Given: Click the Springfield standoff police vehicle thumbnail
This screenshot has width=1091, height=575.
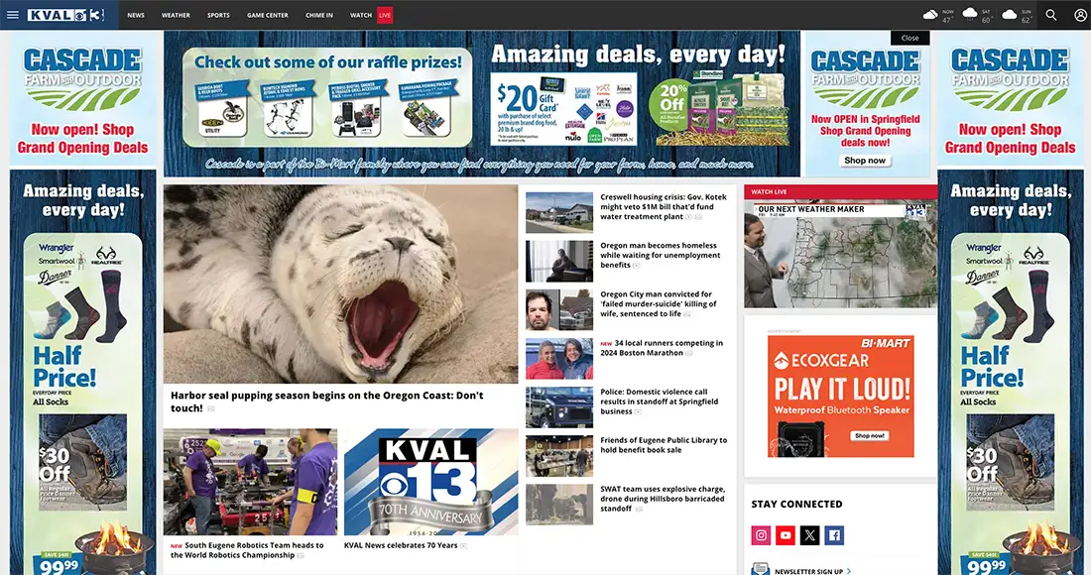Looking at the screenshot, I should (559, 407).
